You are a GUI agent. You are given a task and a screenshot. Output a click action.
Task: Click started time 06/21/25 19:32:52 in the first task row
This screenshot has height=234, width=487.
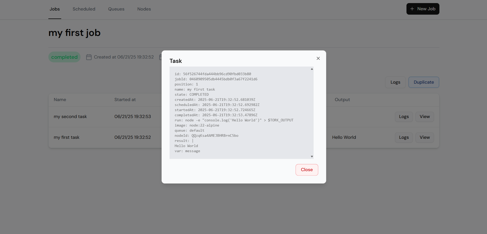132,137
